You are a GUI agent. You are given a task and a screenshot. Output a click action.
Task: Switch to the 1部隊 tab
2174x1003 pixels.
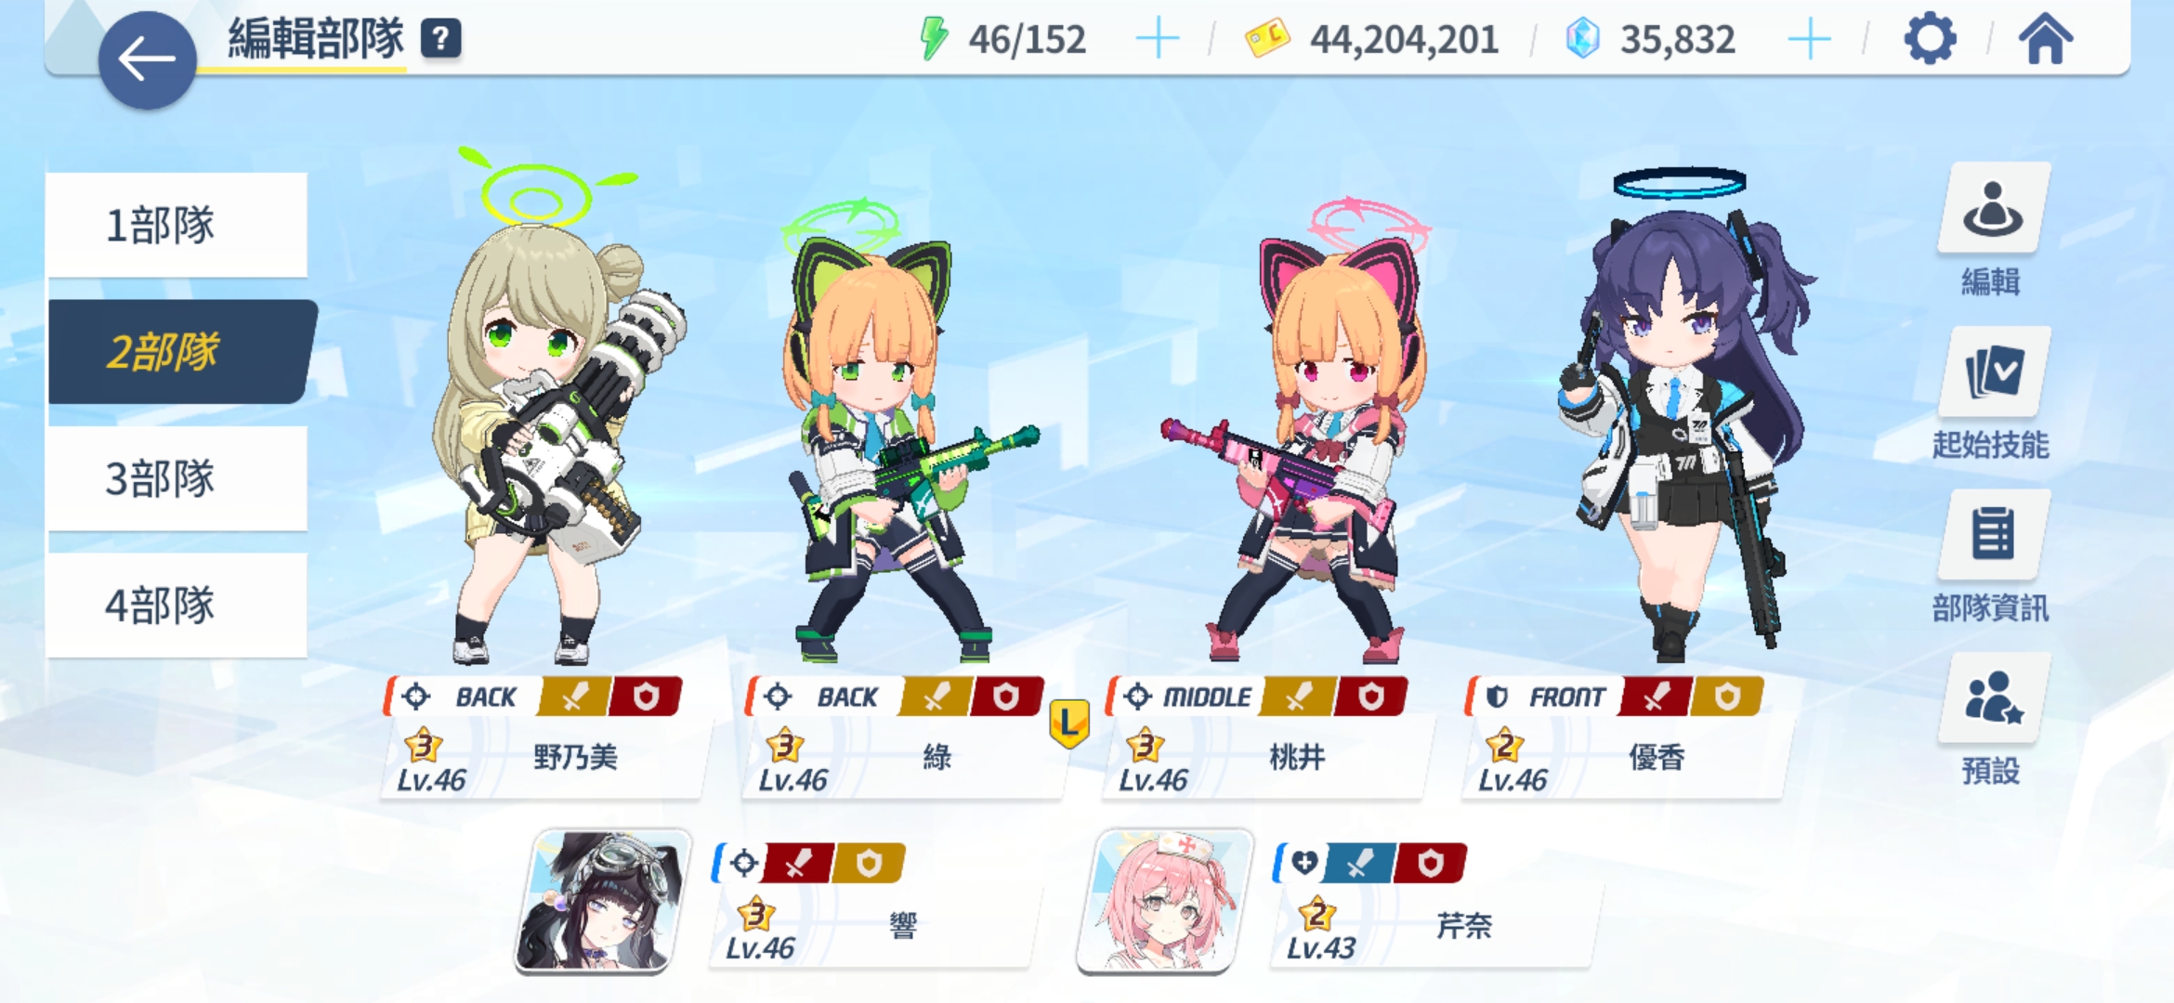177,225
